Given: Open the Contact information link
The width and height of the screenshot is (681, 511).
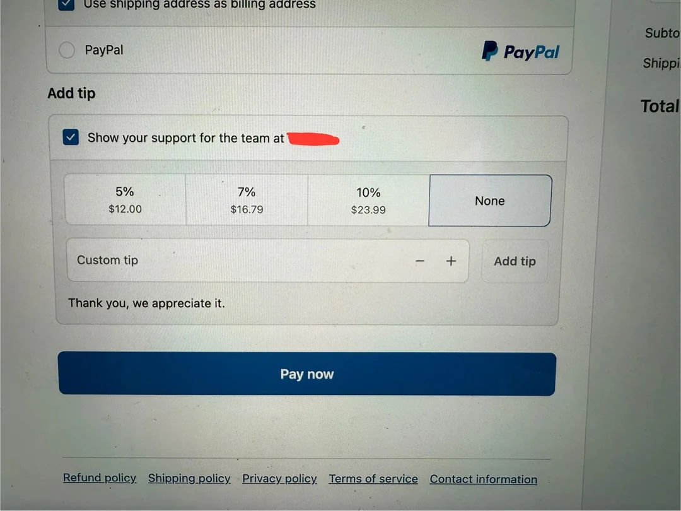Looking at the screenshot, I should [484, 479].
